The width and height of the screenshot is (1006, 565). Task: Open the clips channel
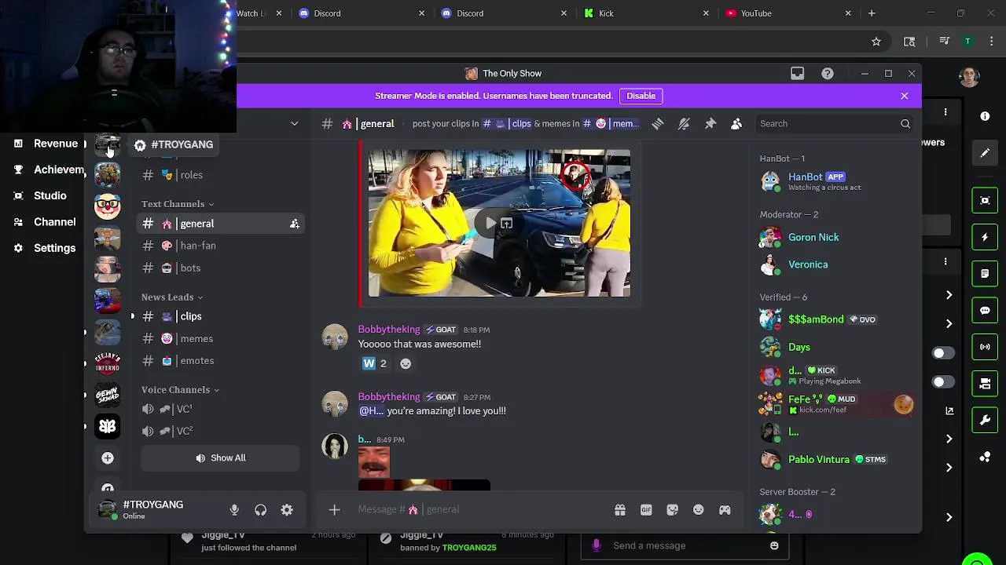221,316
